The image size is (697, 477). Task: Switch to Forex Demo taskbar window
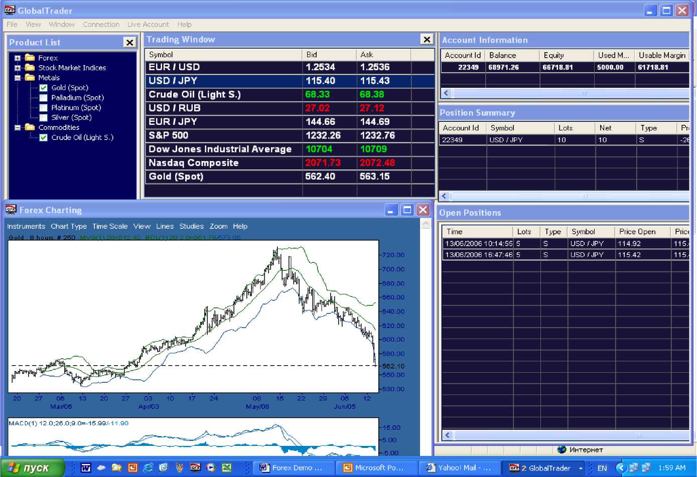click(x=293, y=468)
